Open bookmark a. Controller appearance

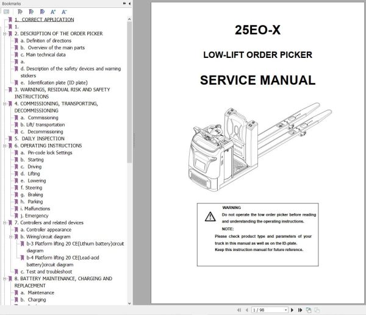(46, 230)
